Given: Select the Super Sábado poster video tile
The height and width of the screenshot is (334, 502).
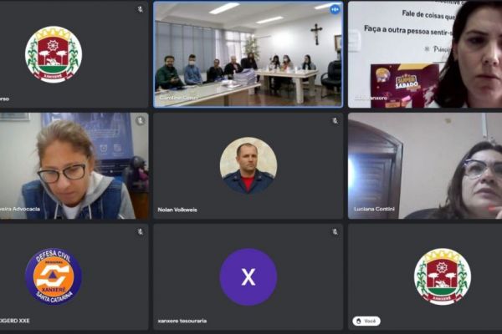Looking at the screenshot, I should pos(425,54).
